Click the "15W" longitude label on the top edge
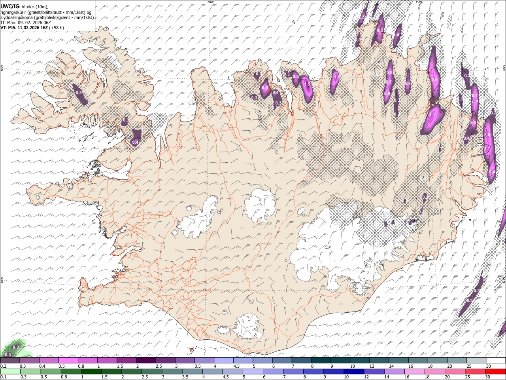This screenshot has height=380, width=506. 419,2
